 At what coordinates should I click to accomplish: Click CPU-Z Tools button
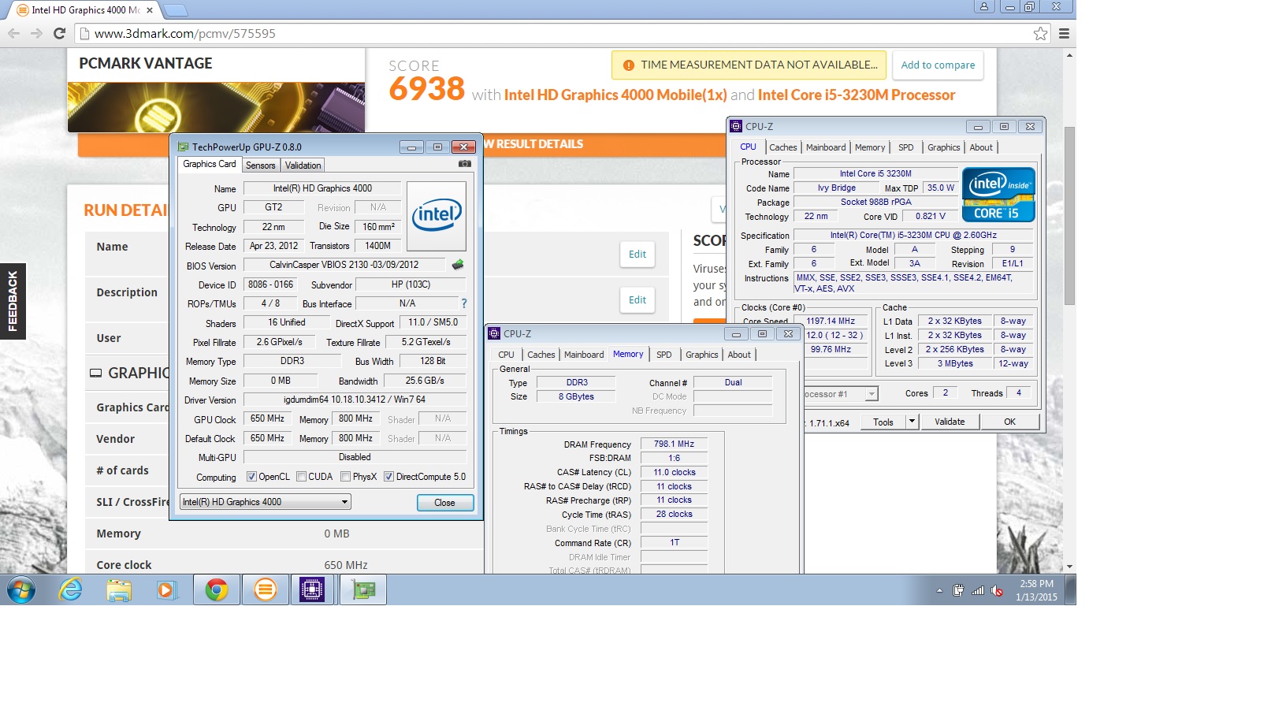pyautogui.click(x=883, y=422)
